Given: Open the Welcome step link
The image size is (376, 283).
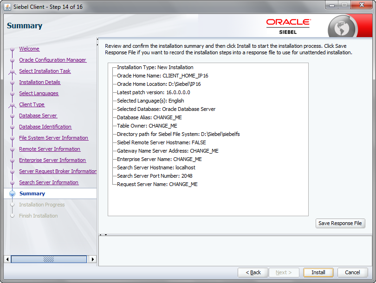Looking at the screenshot, I should [29, 49].
